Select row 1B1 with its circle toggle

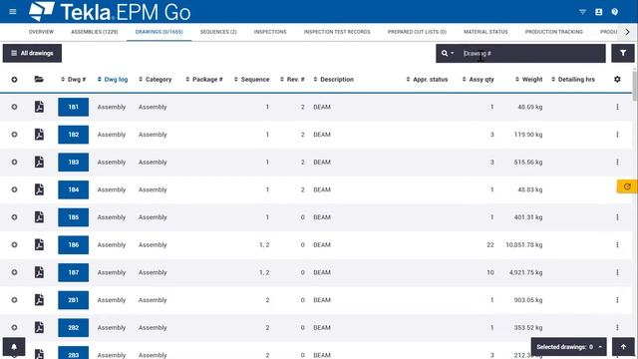(x=14, y=107)
